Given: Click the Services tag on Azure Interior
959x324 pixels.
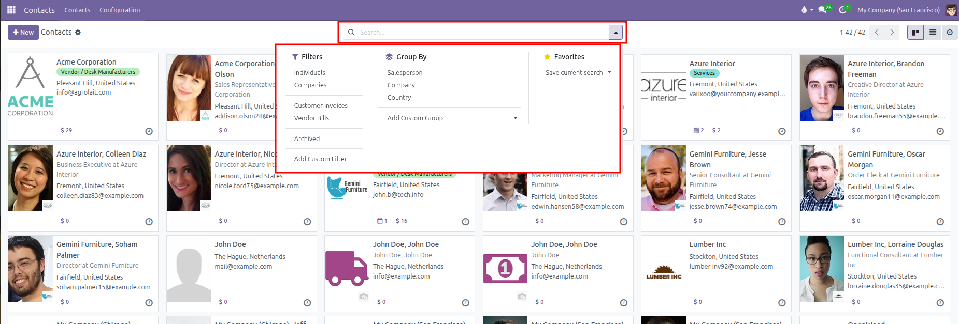Looking at the screenshot, I should tap(704, 73).
